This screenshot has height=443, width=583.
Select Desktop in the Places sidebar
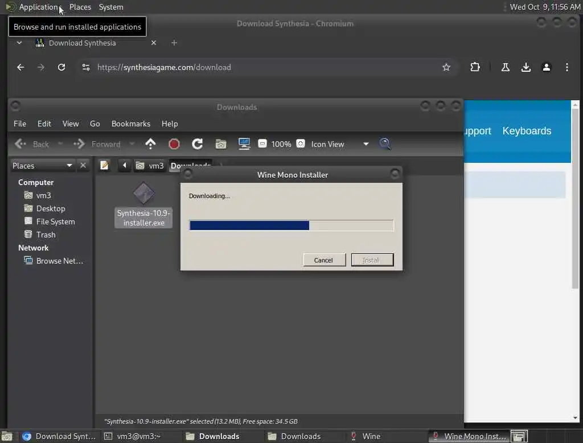(x=51, y=208)
